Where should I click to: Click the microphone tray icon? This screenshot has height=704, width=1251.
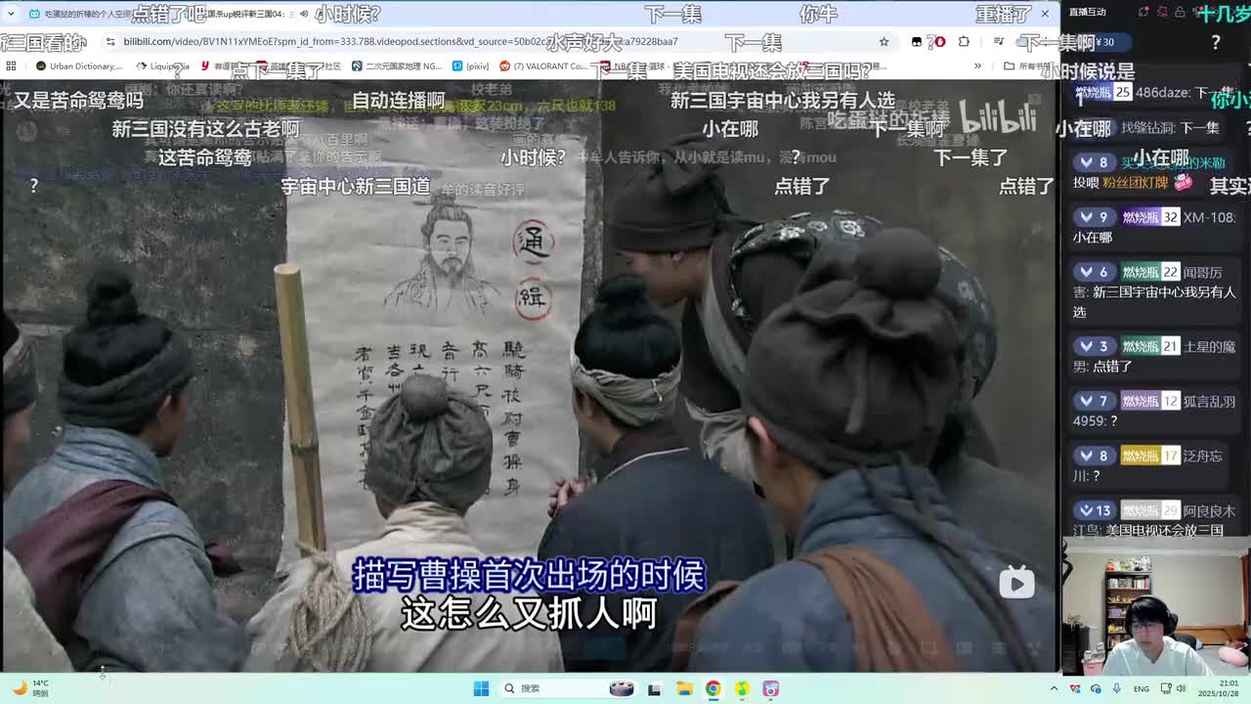[x=1116, y=688]
